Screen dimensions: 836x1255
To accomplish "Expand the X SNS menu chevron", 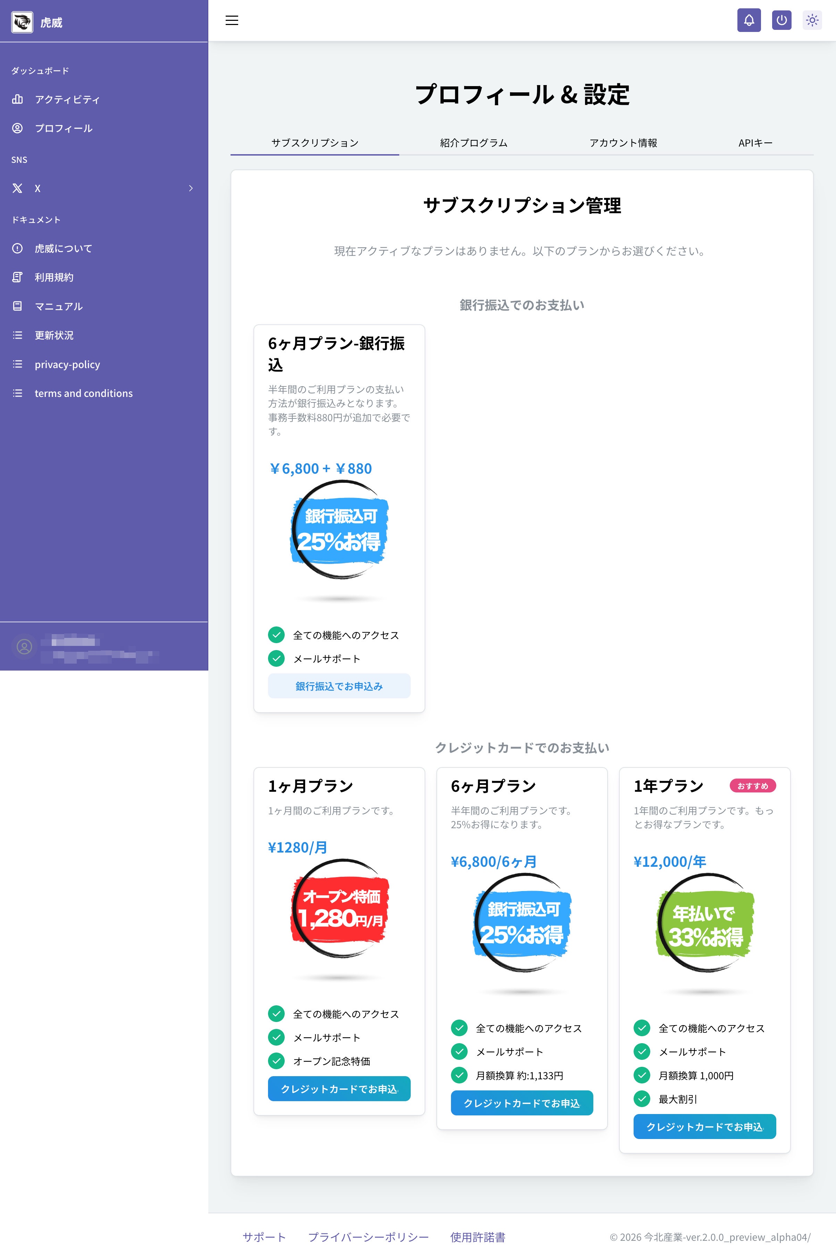I will coord(191,188).
